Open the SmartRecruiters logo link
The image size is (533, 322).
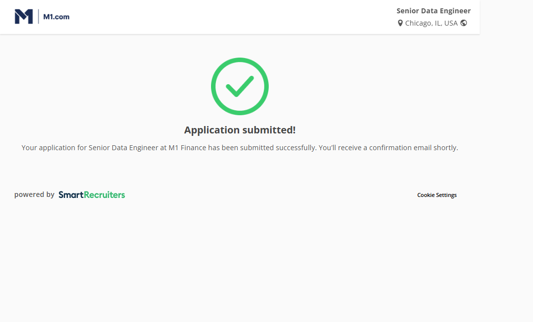92,195
